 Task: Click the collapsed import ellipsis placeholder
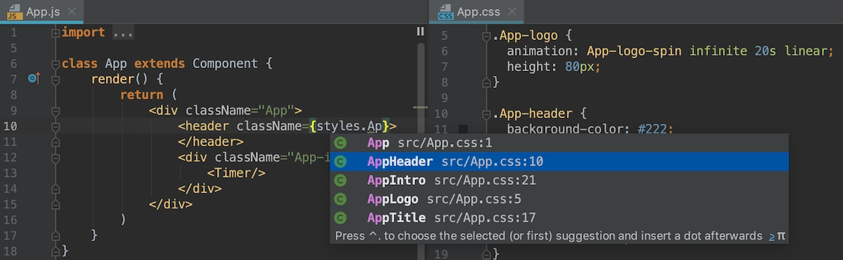[x=122, y=32]
